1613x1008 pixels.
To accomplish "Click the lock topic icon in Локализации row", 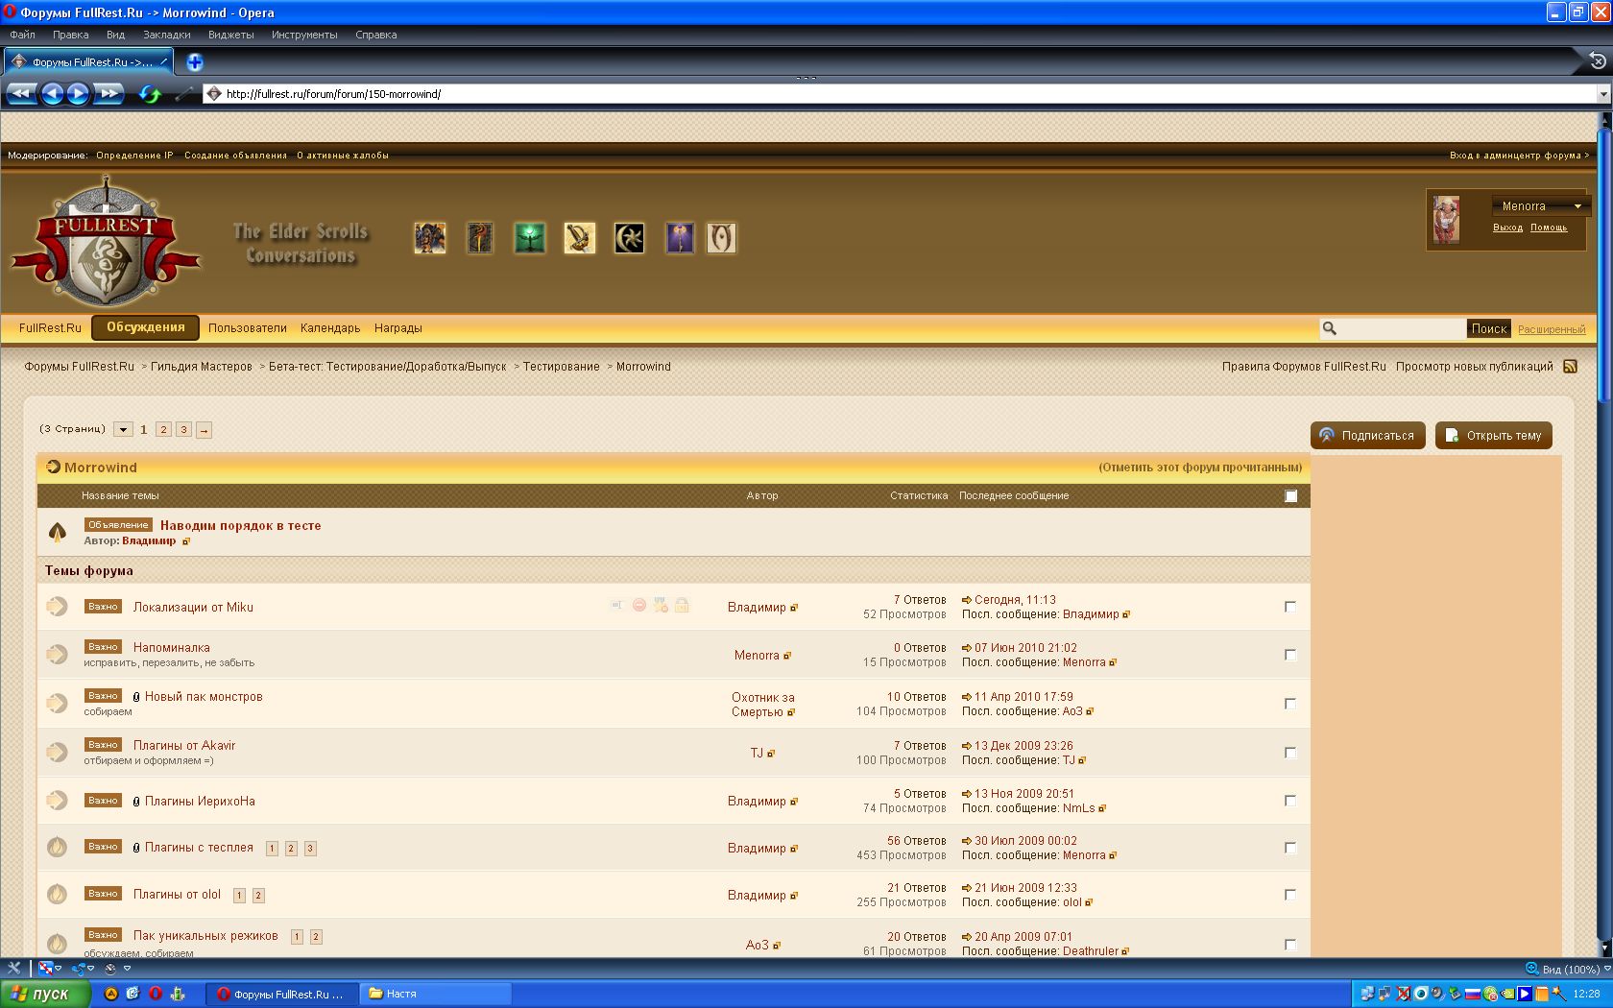I will [x=682, y=605].
